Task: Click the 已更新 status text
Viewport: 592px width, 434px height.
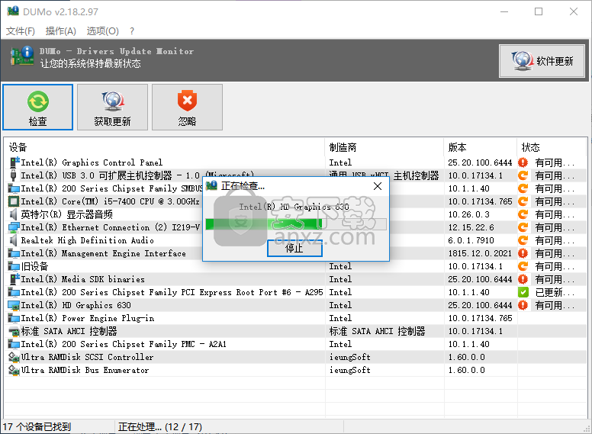Action: point(555,292)
